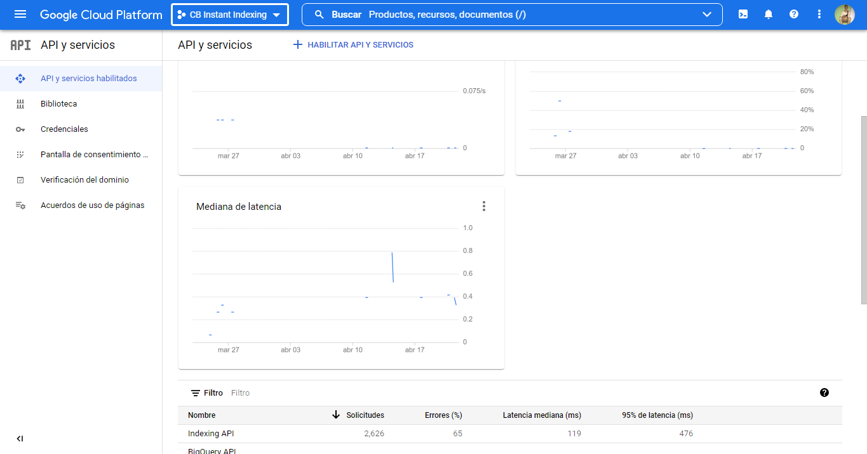The image size is (867, 454).
Task: Go to Credenciales section
Action: (x=81, y=129)
